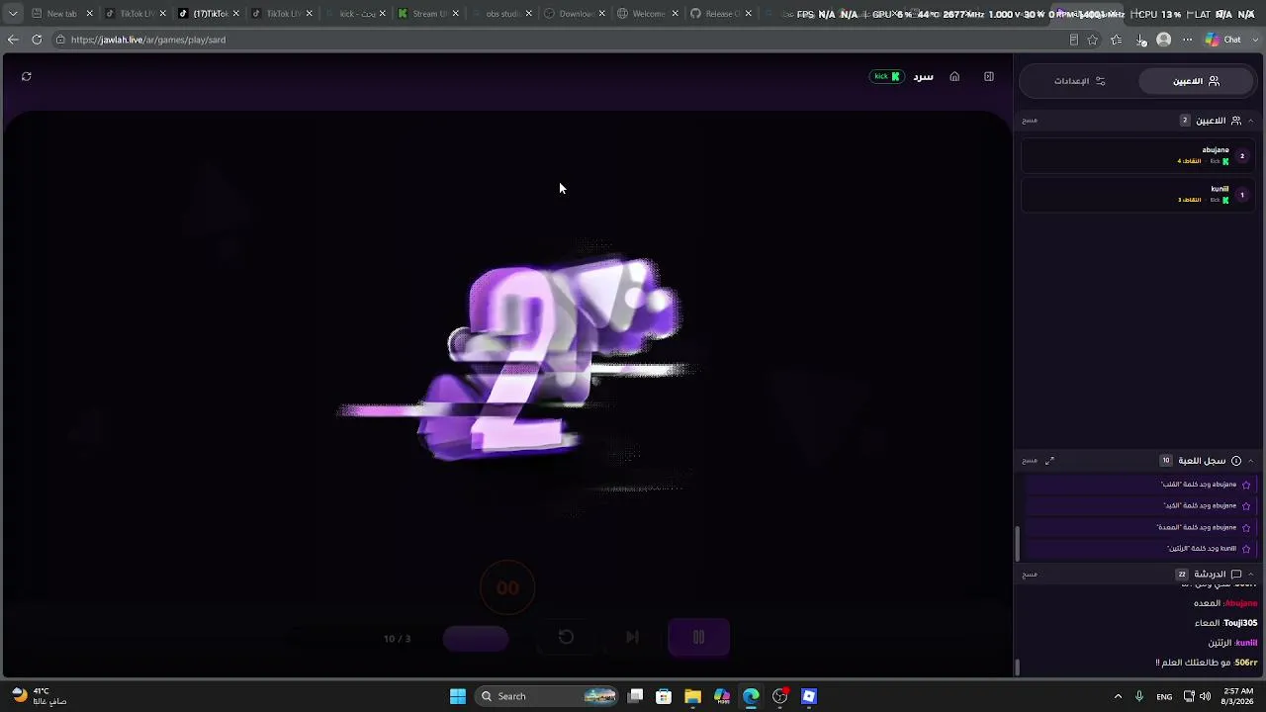The image size is (1266, 712).
Task: Add this page to favorites with the star
Action: (x=1093, y=40)
